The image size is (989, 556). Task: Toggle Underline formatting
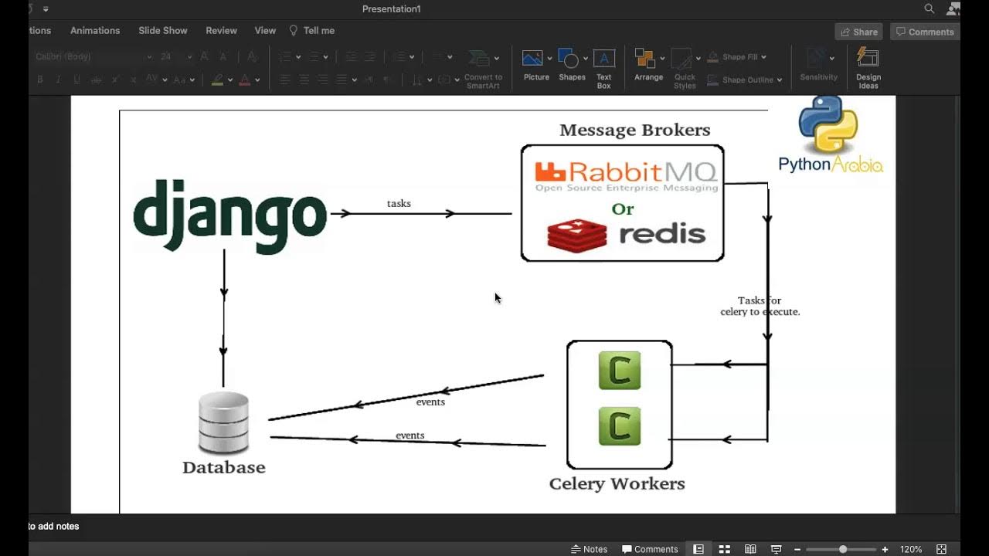[x=76, y=80]
